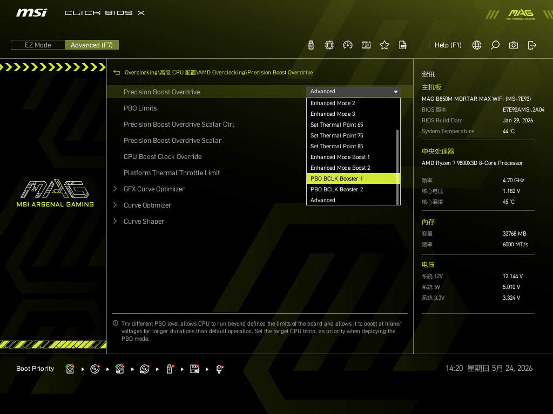
Task: Open the search magnifier icon
Action: tap(495, 45)
